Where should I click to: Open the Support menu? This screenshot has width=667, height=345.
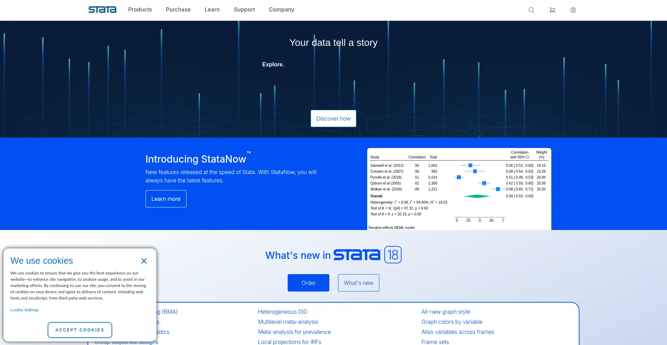(x=244, y=10)
